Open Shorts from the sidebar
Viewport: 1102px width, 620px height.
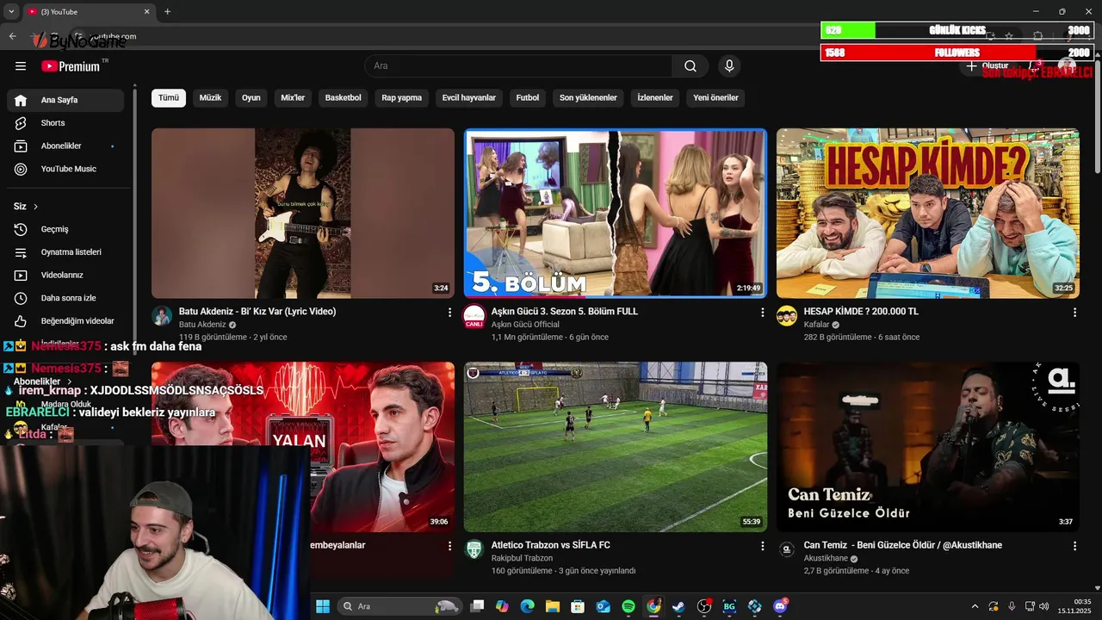coord(65,123)
